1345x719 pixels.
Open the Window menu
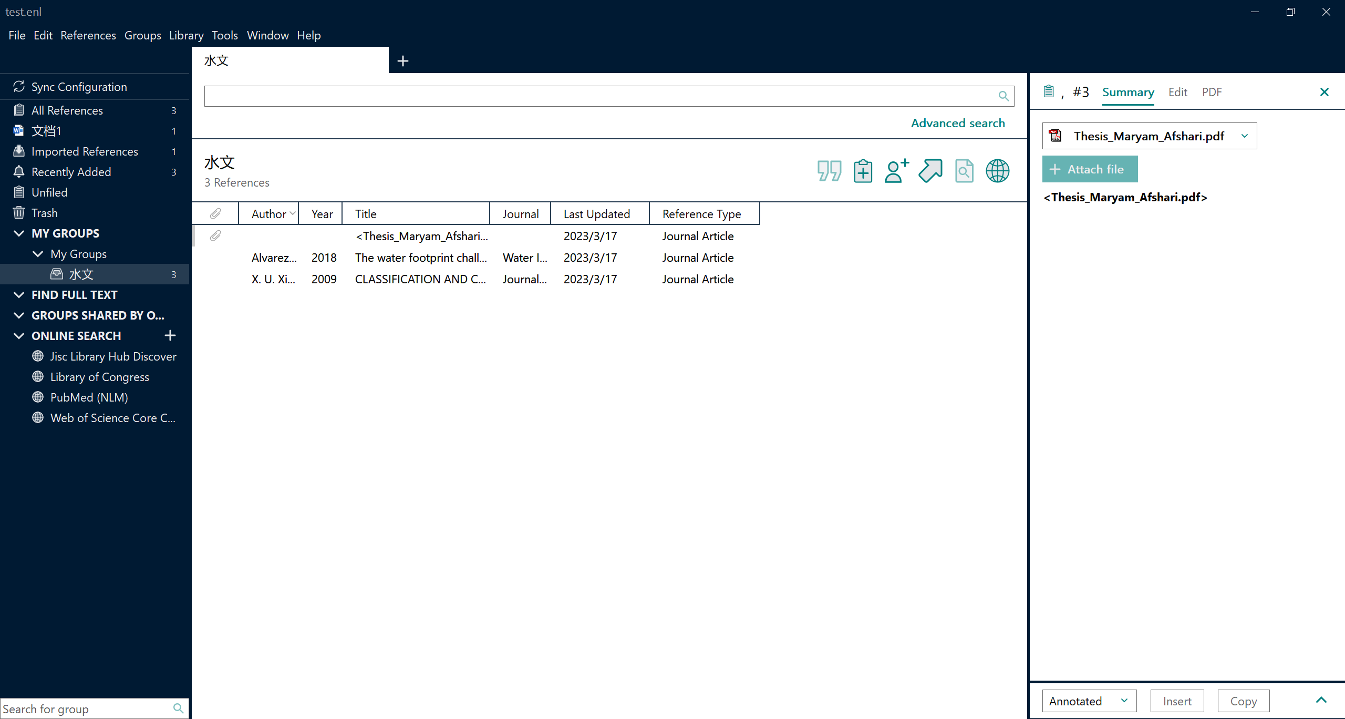(268, 35)
